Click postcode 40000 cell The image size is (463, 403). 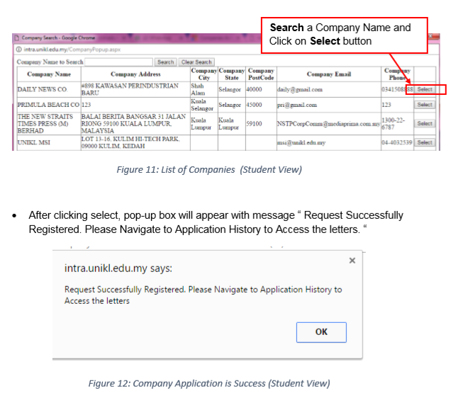(261, 89)
